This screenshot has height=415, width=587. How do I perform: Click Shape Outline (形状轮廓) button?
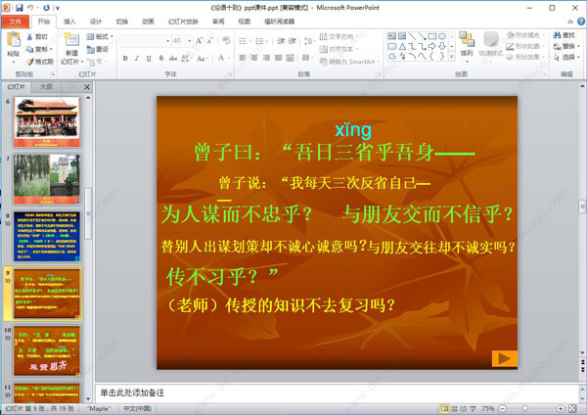point(523,46)
